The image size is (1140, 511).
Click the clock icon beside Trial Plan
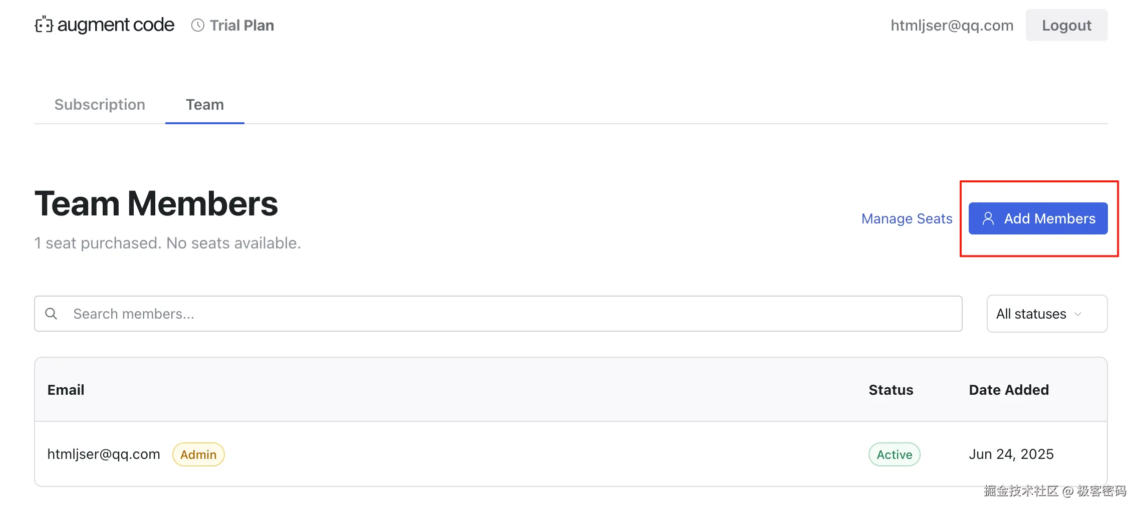pyautogui.click(x=198, y=25)
